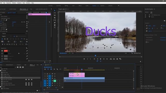This screenshot has height=93, width=166.
Task: Toggle top video track eye output
Action: (x=55, y=74)
